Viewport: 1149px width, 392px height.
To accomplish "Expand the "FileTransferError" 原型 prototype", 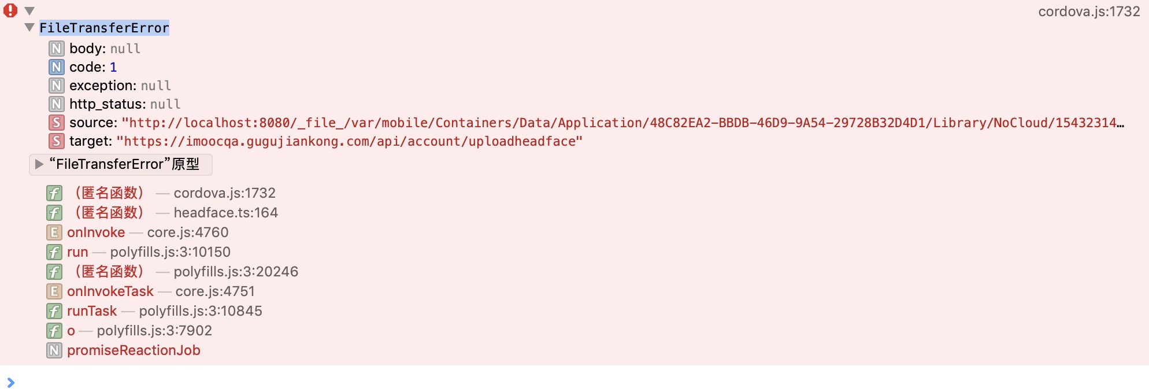I will coord(39,164).
